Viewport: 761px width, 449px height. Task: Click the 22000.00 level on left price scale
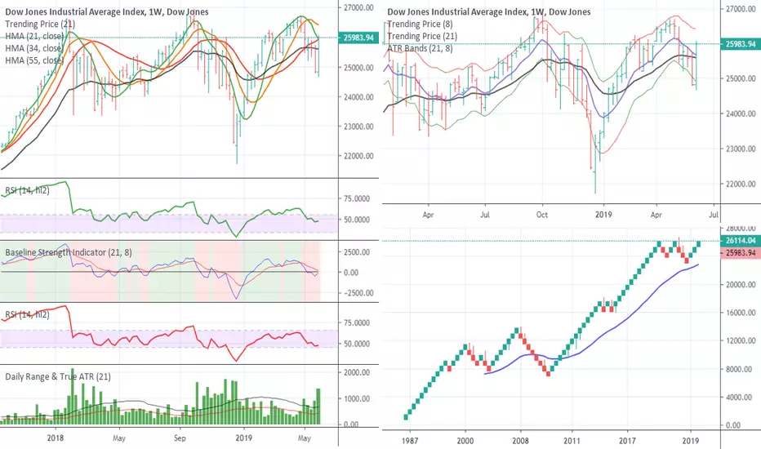357,156
